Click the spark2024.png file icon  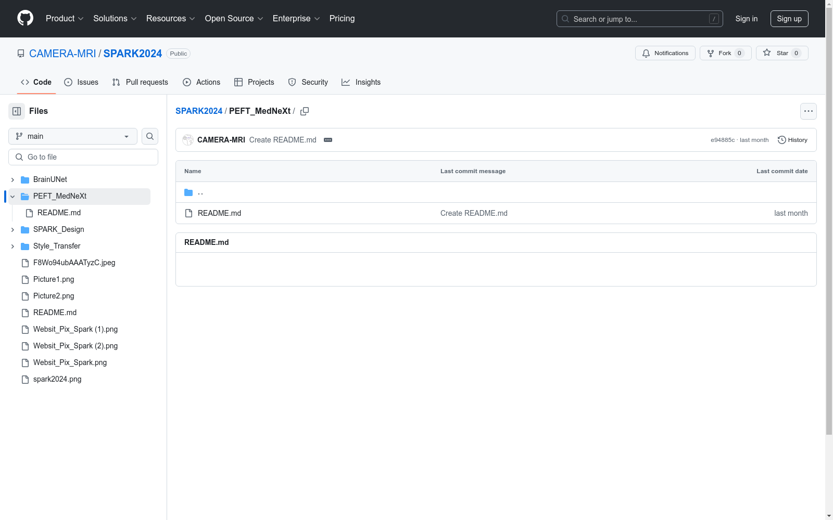[25, 380]
